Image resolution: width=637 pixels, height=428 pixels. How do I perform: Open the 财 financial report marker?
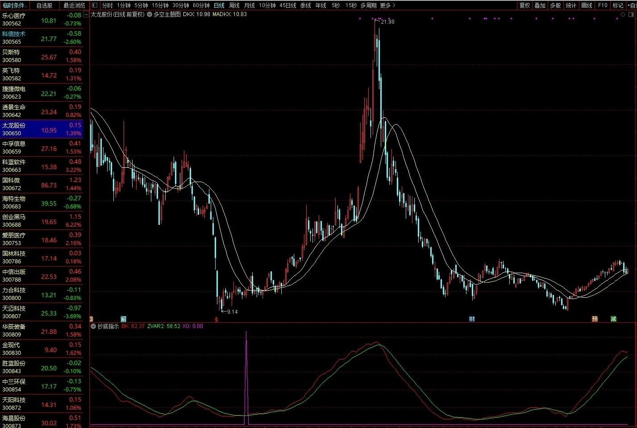click(x=472, y=319)
